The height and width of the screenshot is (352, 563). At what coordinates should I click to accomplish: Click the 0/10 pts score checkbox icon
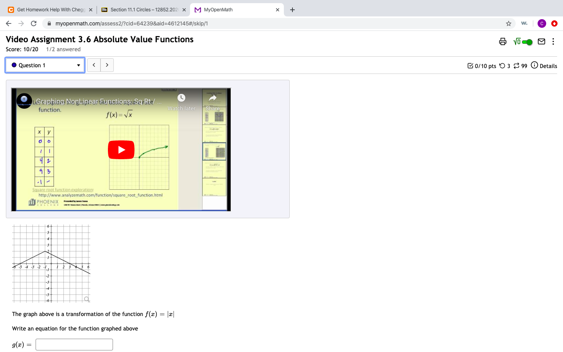470,66
